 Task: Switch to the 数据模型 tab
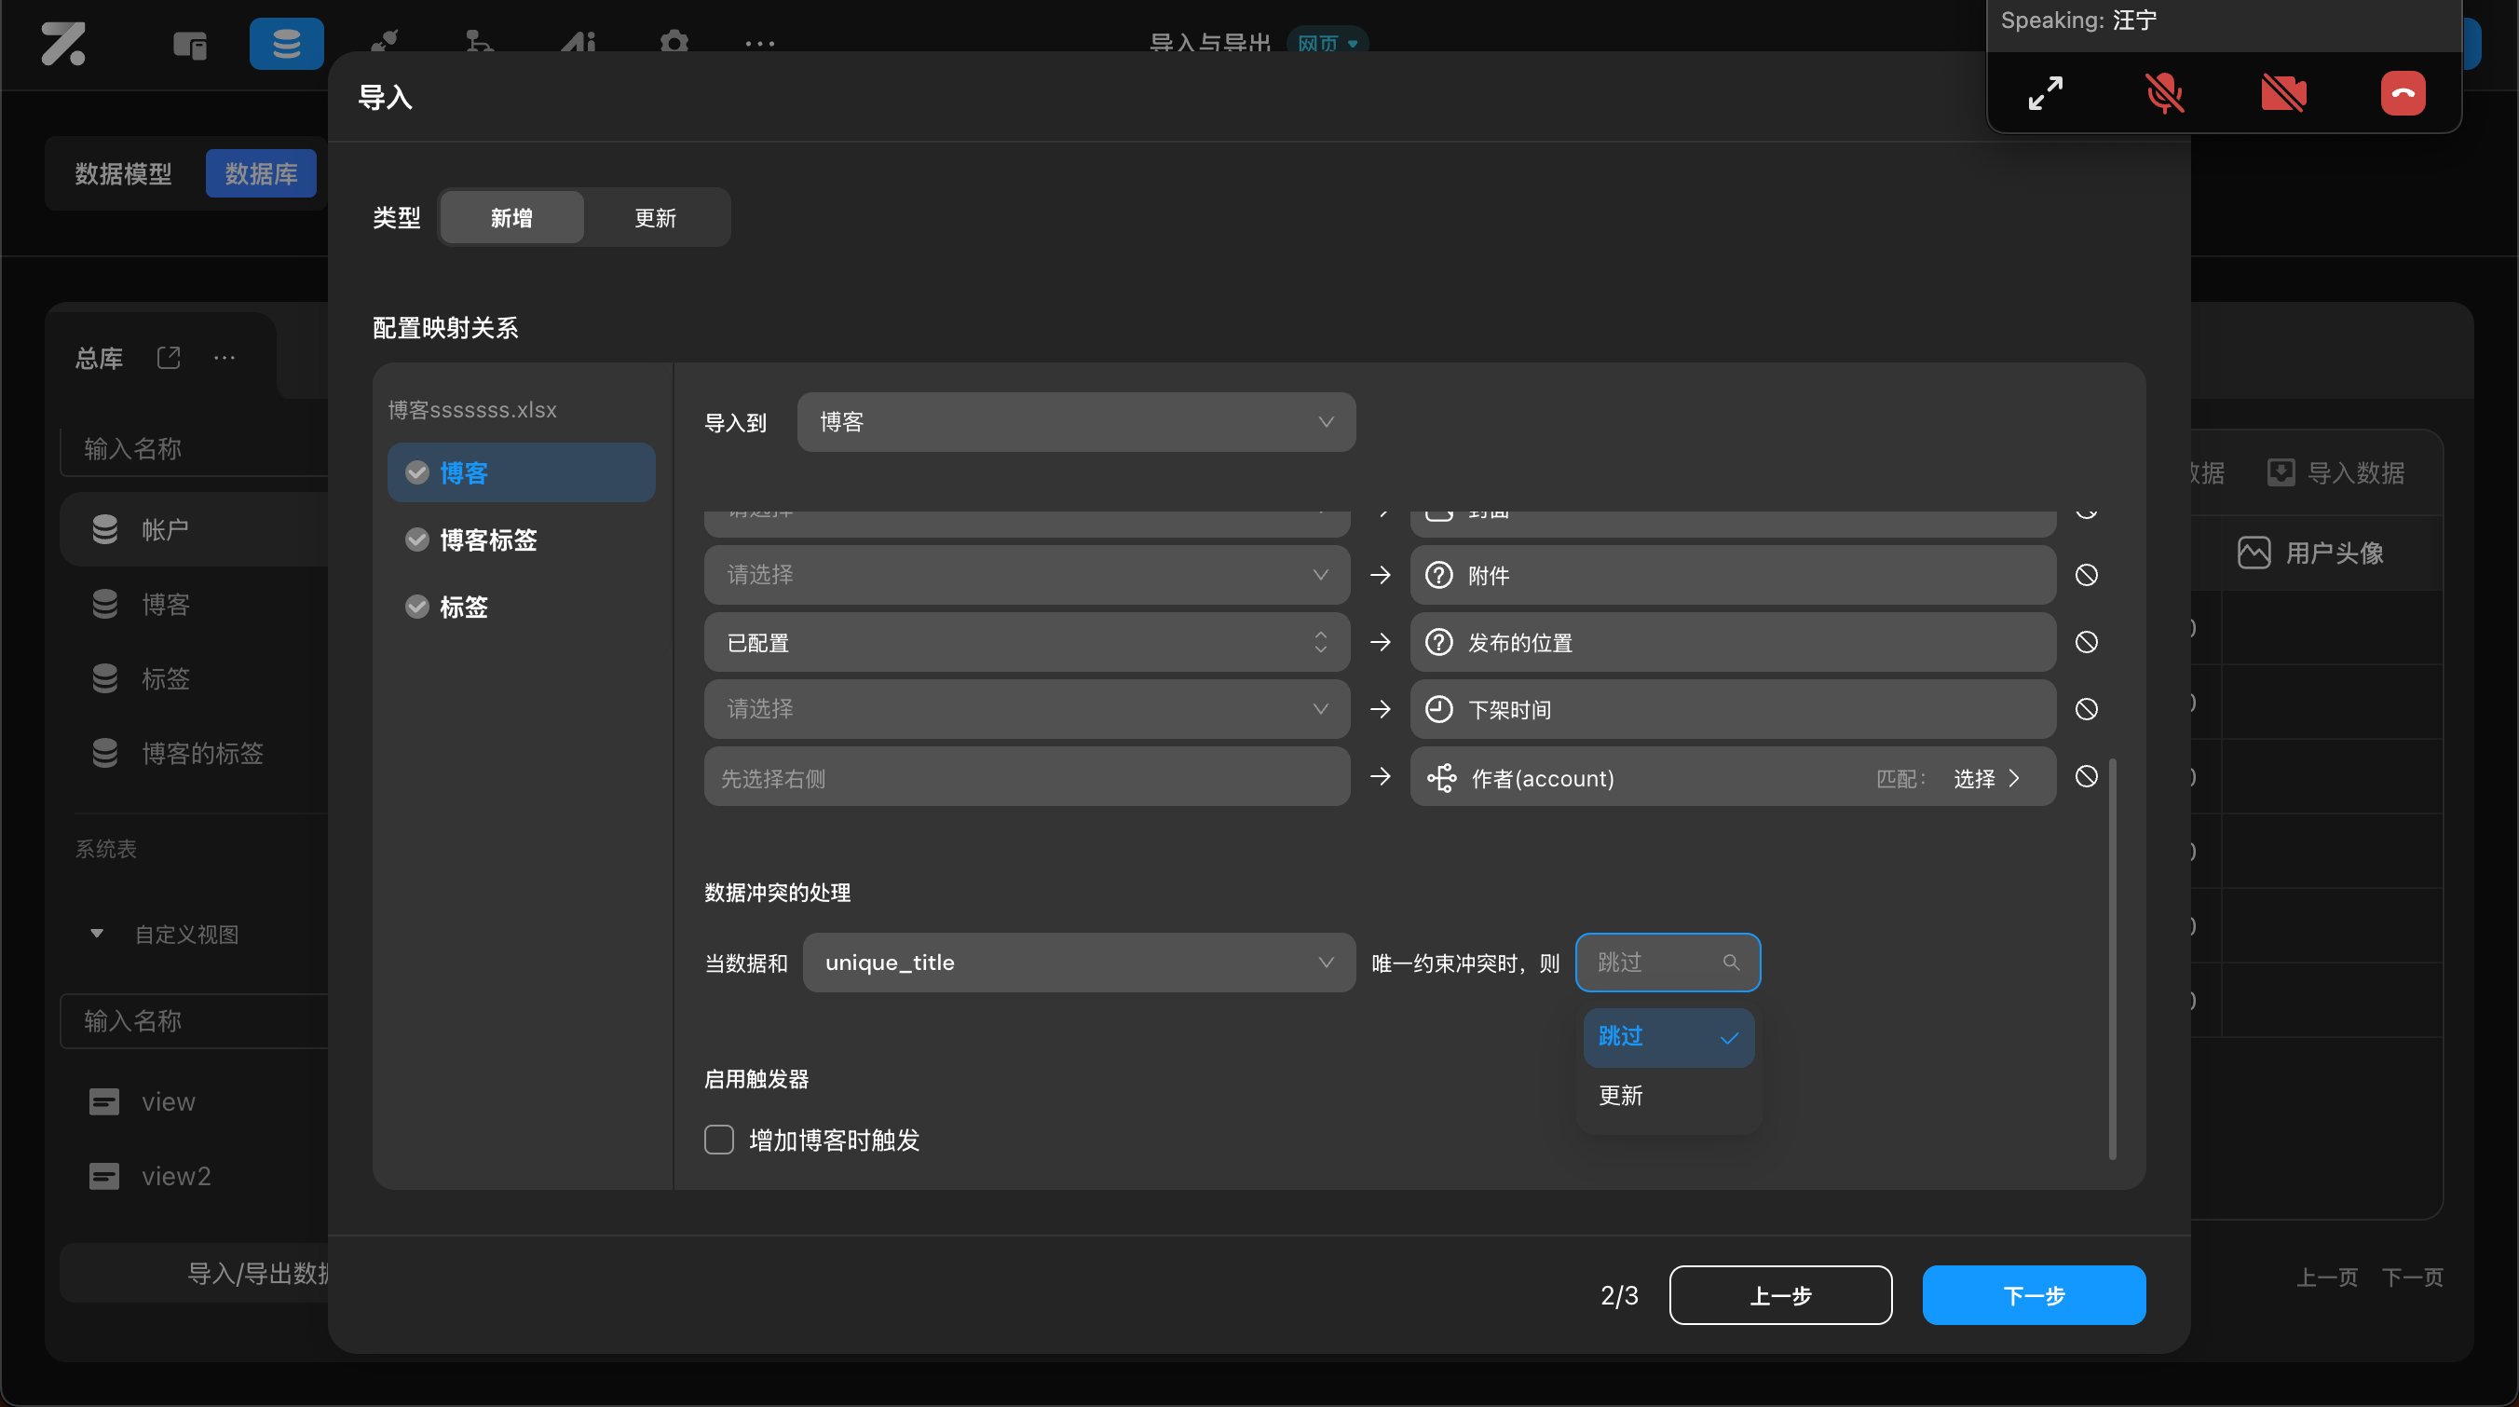click(123, 174)
